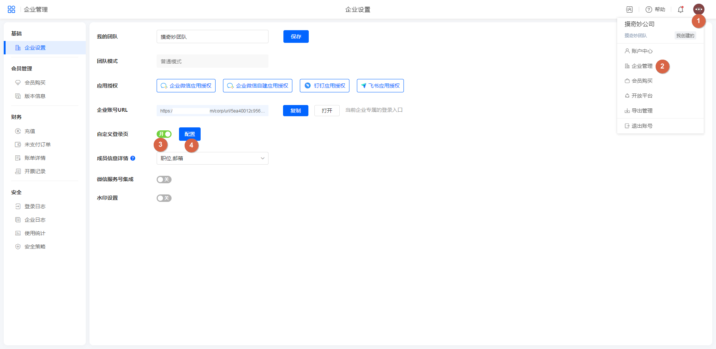Screen dimensions: 716x349
Task: Turn off the 自定义登录页 switch
Action: tap(164, 134)
